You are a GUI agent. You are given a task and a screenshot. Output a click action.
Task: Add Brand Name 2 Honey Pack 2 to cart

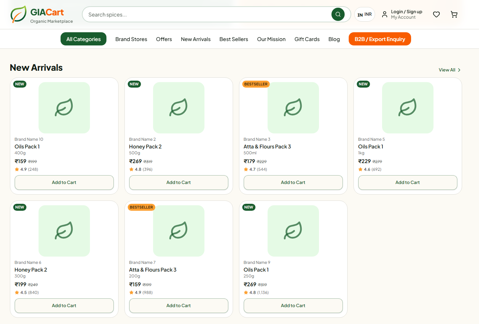coord(179,183)
